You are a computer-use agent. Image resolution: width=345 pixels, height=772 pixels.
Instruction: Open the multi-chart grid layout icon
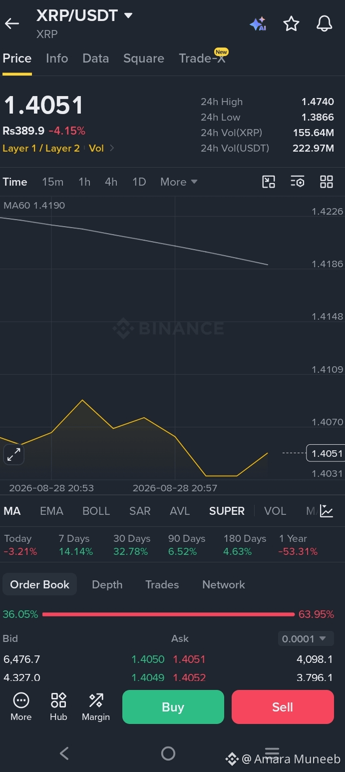click(x=327, y=182)
